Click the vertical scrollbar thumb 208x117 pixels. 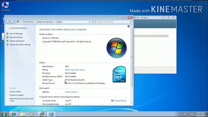(131, 57)
